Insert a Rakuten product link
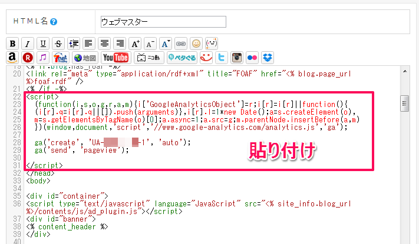 [28, 58]
